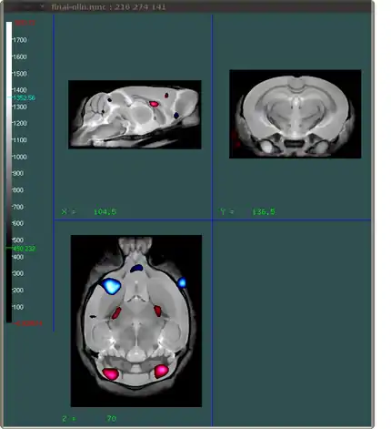Image resolution: width=391 pixels, height=429 pixels.
Task: Select the dark blue blob near the axial top
Action: click(x=136, y=269)
